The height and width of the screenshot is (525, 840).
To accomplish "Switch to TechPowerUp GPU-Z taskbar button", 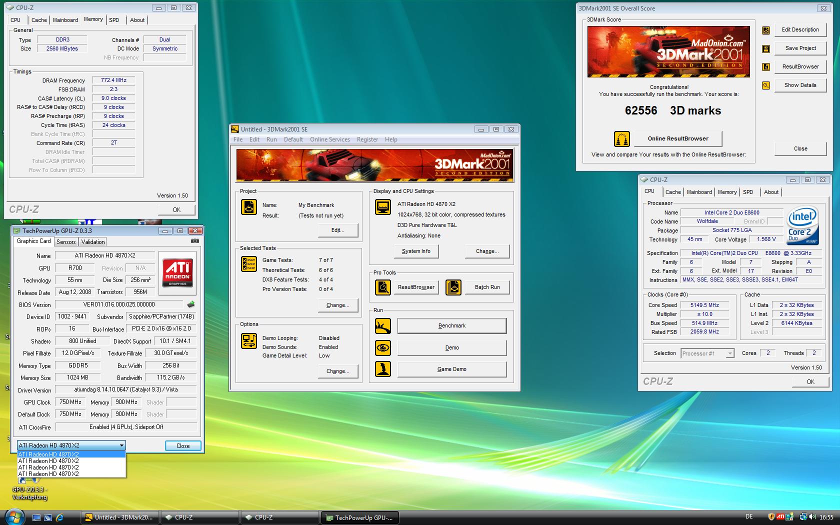I will (x=359, y=517).
